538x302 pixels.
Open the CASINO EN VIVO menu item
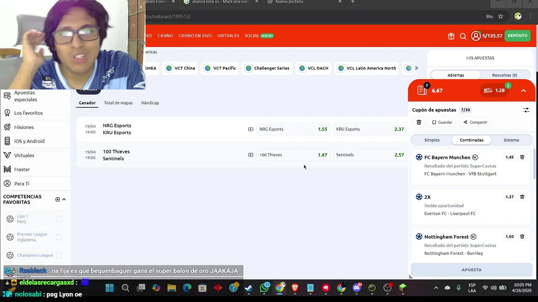(195, 36)
